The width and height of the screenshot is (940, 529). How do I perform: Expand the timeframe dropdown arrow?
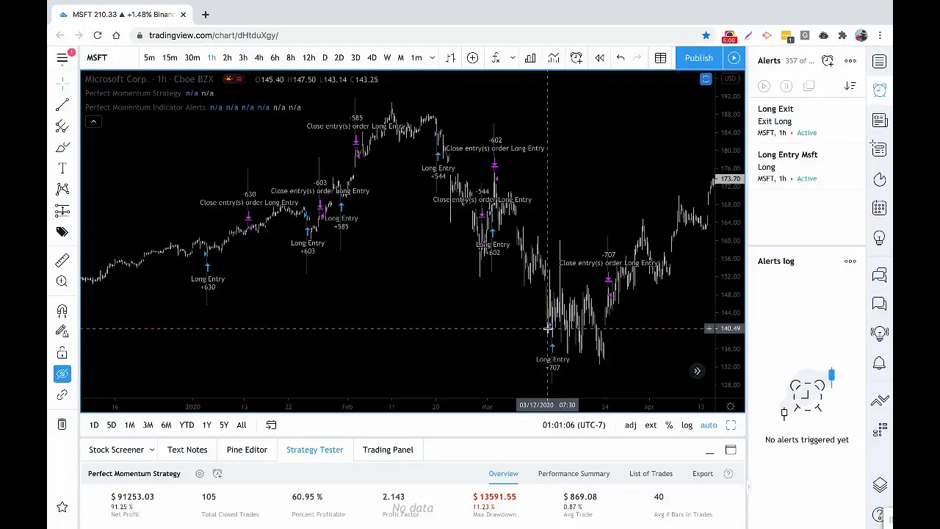(432, 58)
